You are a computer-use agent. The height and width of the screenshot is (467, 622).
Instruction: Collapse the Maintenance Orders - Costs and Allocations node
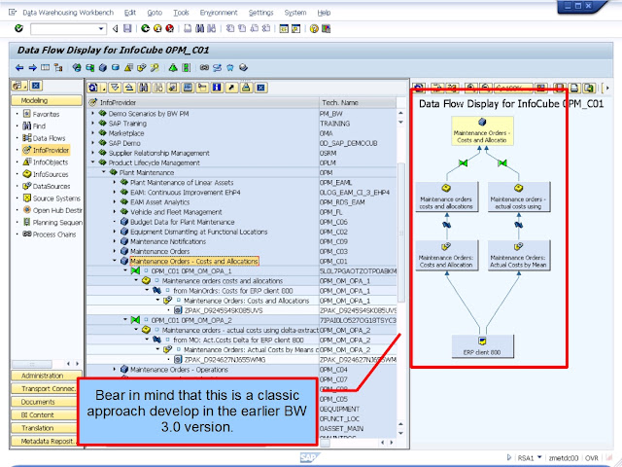pos(115,261)
